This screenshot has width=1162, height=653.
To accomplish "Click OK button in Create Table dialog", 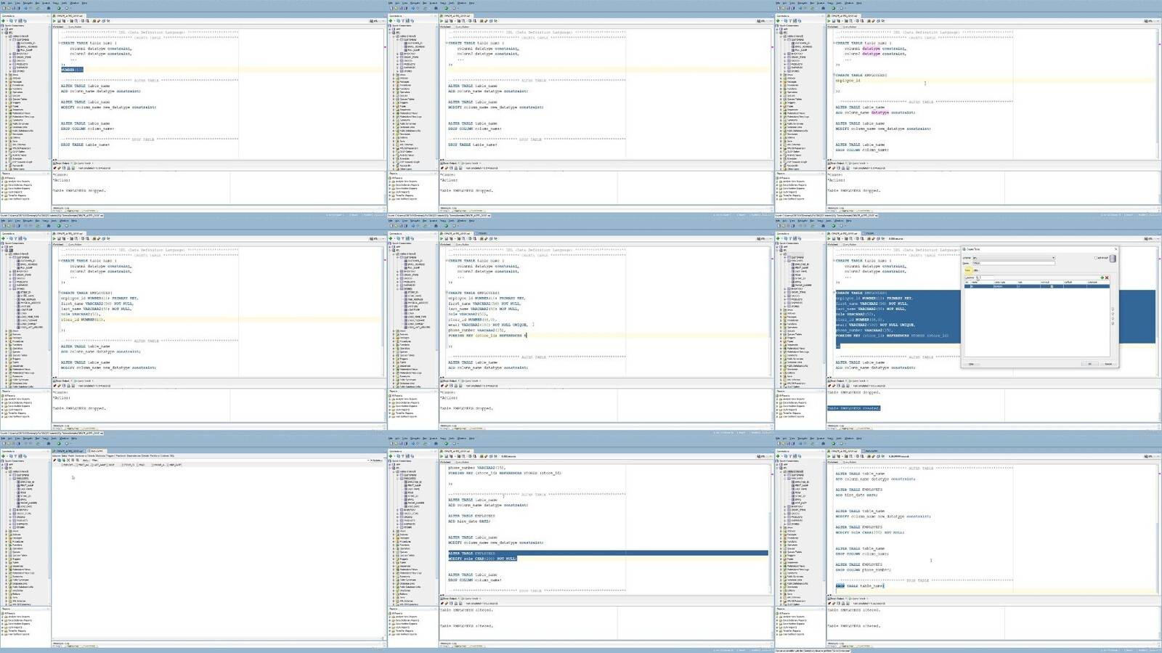I will coord(1089,364).
